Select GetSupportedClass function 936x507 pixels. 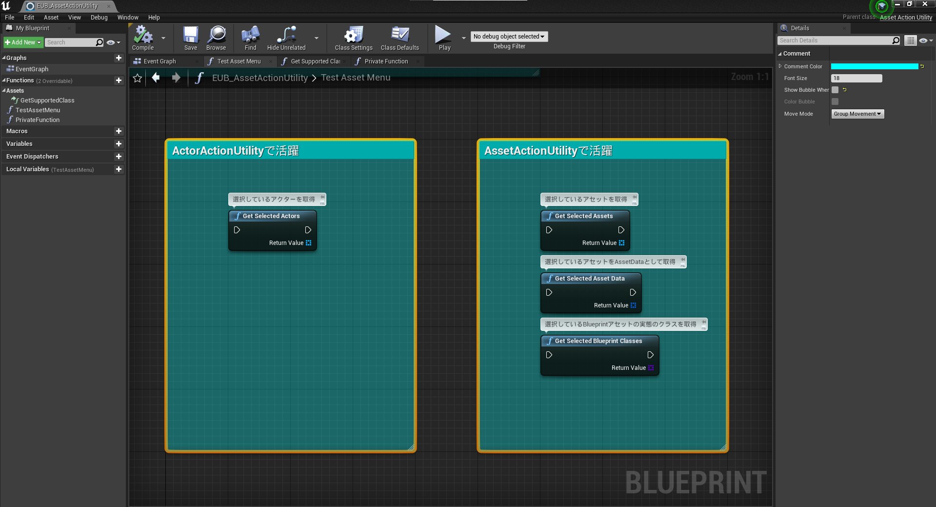tap(47, 100)
